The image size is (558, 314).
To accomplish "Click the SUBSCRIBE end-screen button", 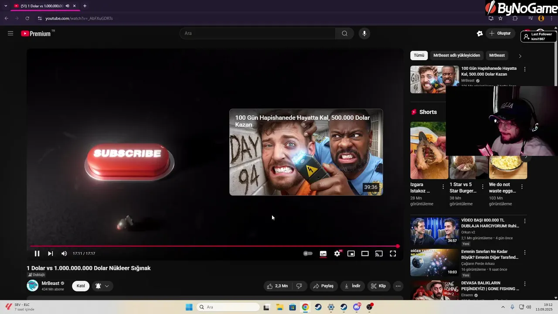I will (x=129, y=162).
